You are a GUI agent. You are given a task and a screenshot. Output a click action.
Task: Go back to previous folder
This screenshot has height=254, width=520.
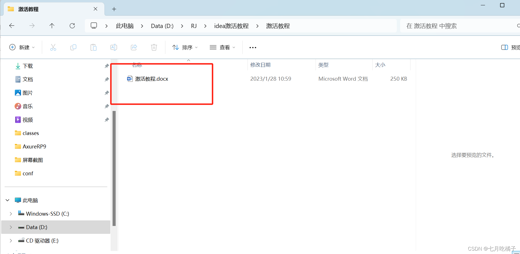click(x=12, y=26)
